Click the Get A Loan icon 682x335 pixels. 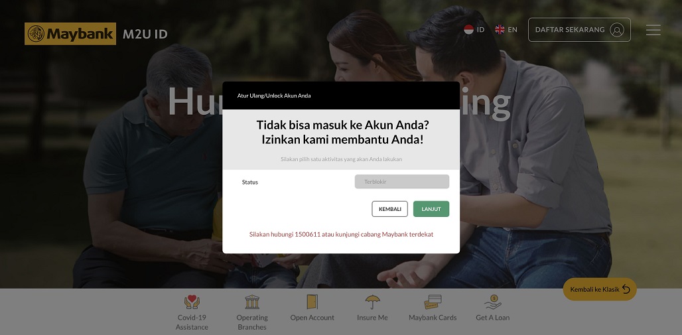tap(493, 302)
